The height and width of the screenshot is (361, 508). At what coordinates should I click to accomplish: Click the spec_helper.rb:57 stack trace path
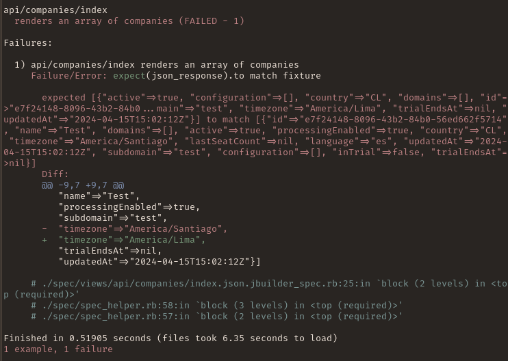point(116,317)
